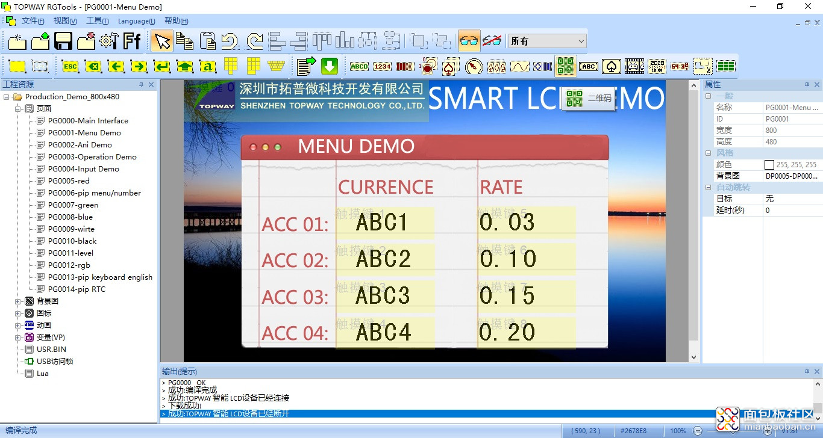Select page PG0002-Ani Demo in tree
Screen dimensions: 823x438
80,145
